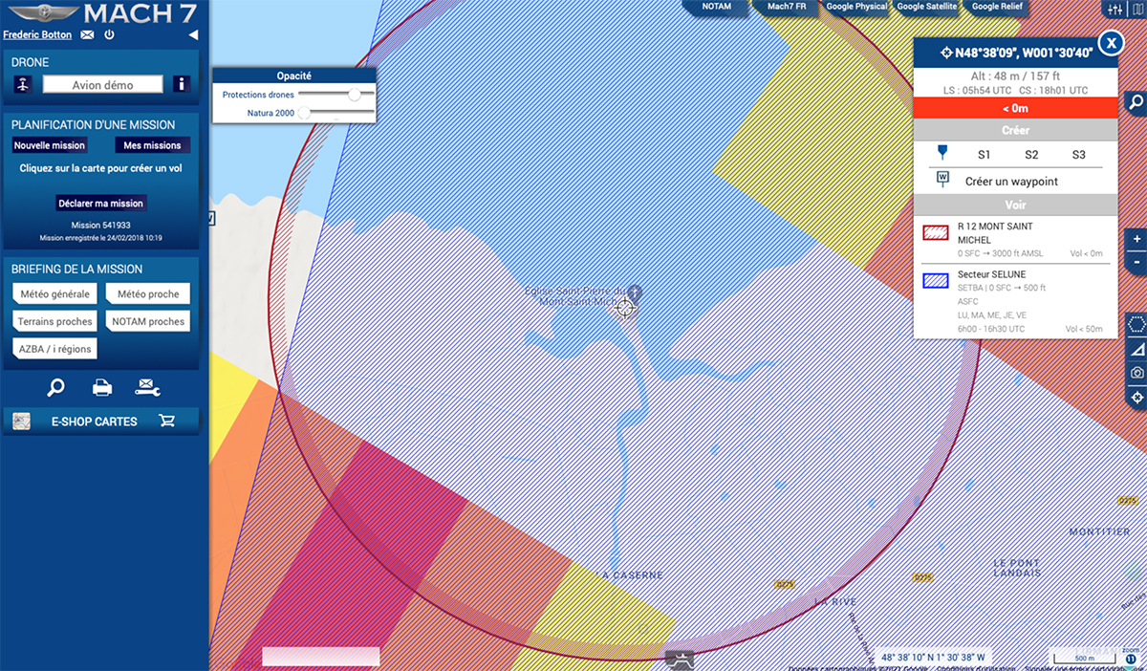Viewport: 1147px width, 671px height.
Task: Click the Eglise Saint-Pierre map marker
Action: click(x=634, y=293)
